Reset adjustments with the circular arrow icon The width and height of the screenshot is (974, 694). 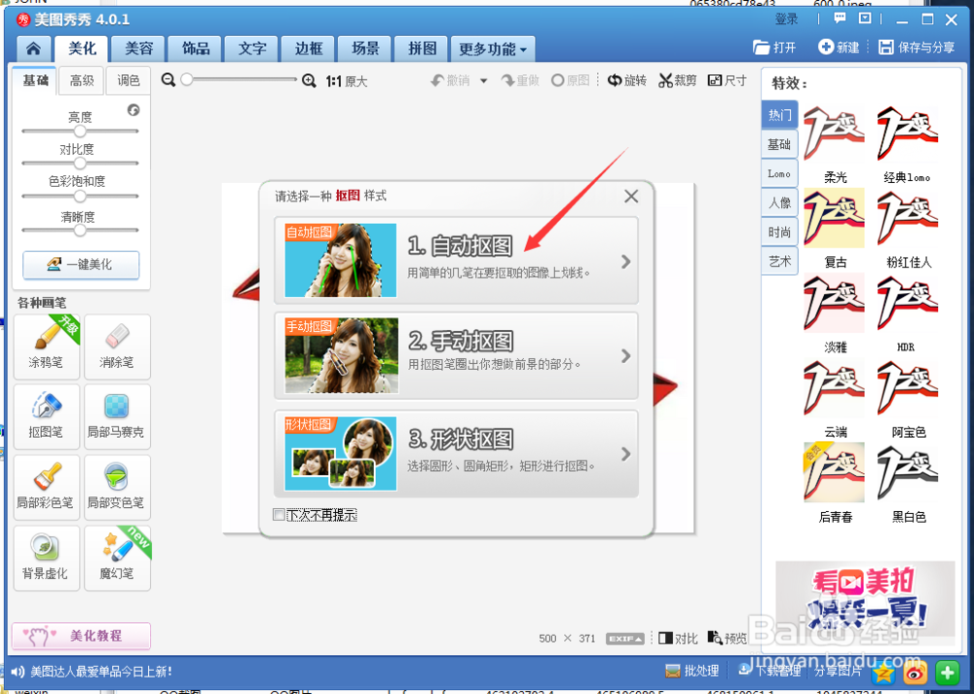coord(133,110)
